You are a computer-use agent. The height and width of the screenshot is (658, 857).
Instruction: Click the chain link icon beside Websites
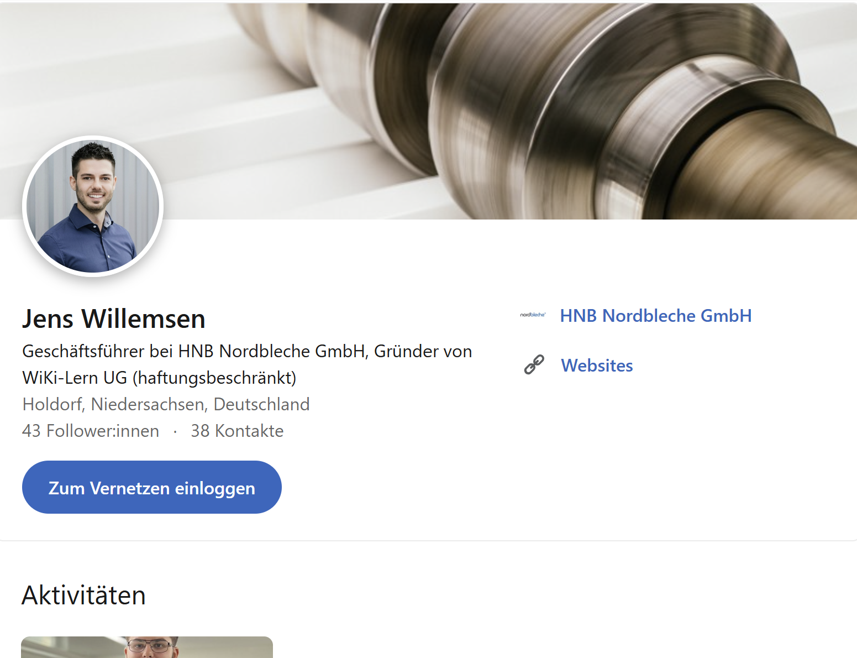(534, 365)
